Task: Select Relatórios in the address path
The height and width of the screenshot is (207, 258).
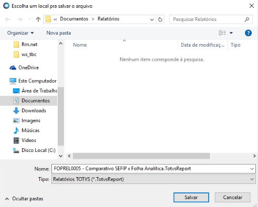Action: 109,19
